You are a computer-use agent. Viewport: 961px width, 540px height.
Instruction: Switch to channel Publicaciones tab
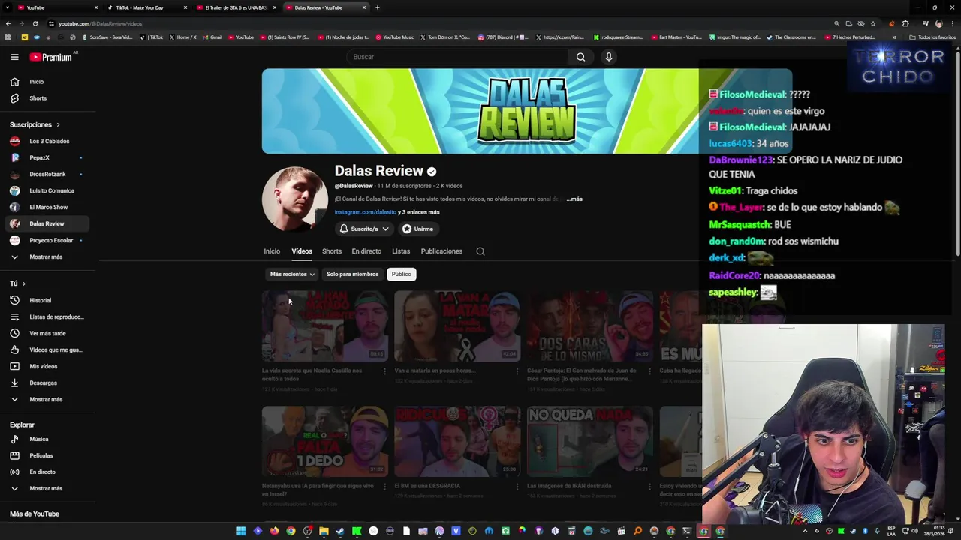pyautogui.click(x=441, y=251)
